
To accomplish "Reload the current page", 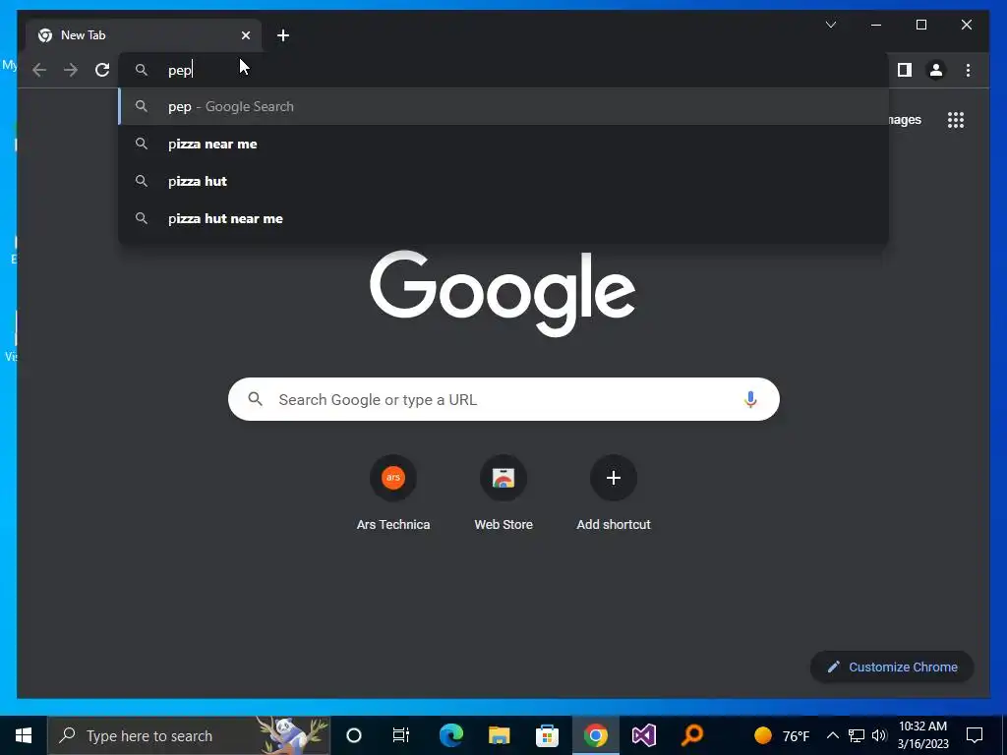I will click(x=102, y=70).
